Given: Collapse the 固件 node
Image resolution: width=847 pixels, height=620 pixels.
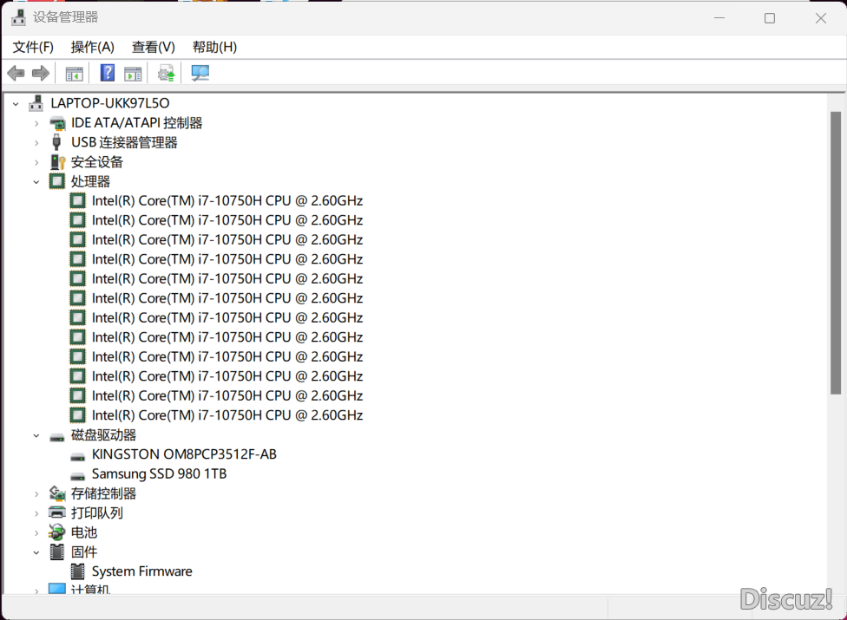Looking at the screenshot, I should point(36,552).
